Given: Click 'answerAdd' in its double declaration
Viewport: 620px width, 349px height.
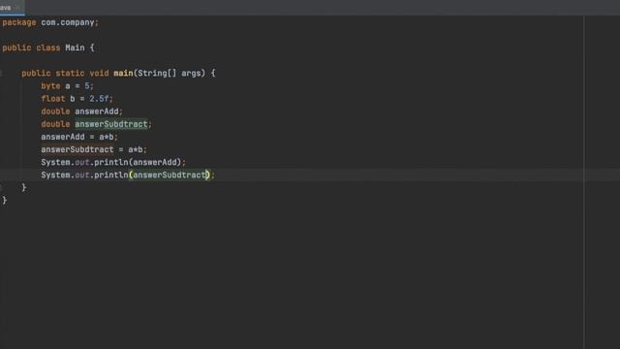Looking at the screenshot, I should pyautogui.click(x=97, y=111).
